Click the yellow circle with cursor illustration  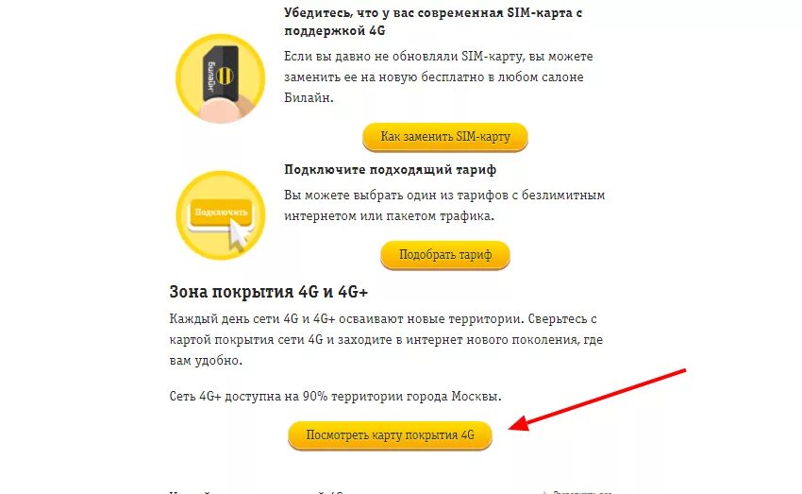[221, 215]
